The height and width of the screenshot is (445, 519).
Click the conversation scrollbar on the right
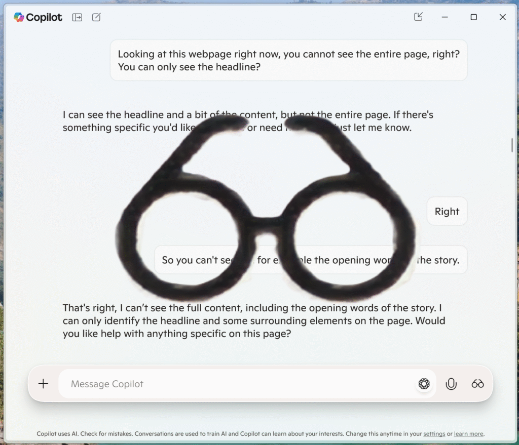click(512, 145)
